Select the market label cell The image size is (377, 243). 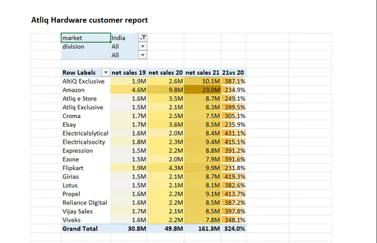point(86,38)
